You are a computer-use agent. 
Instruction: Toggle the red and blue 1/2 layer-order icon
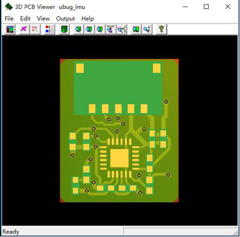click(x=50, y=29)
